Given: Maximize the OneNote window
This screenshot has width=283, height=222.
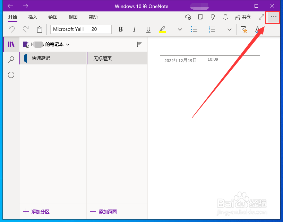Looking at the screenshot, I should (x=256, y=6).
